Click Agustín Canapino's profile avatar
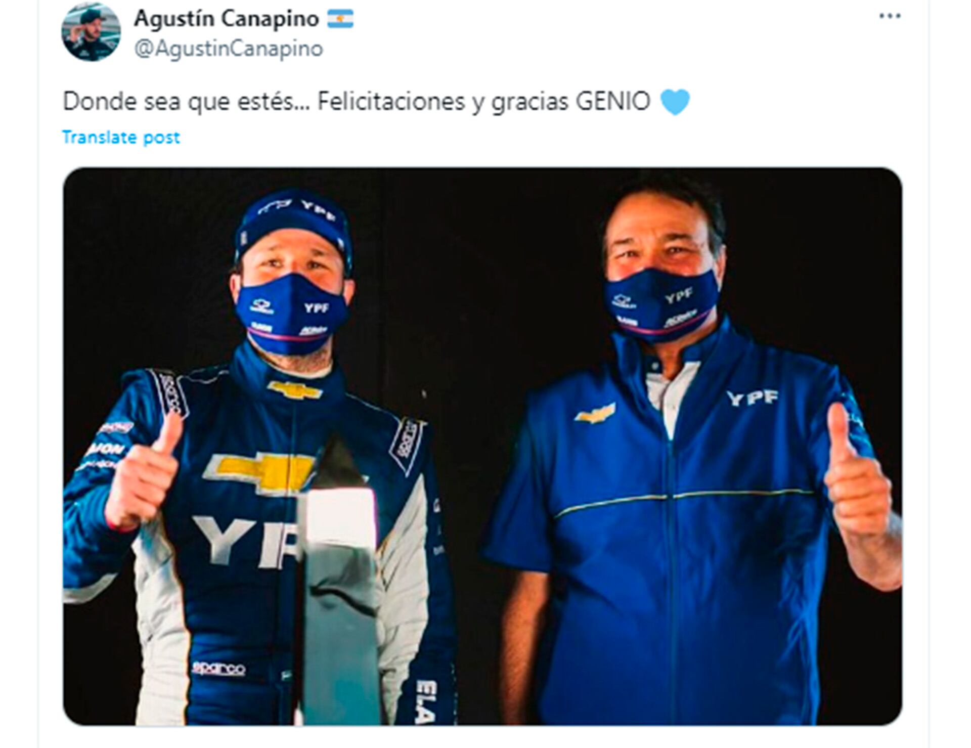The width and height of the screenshot is (971, 748). [x=91, y=31]
